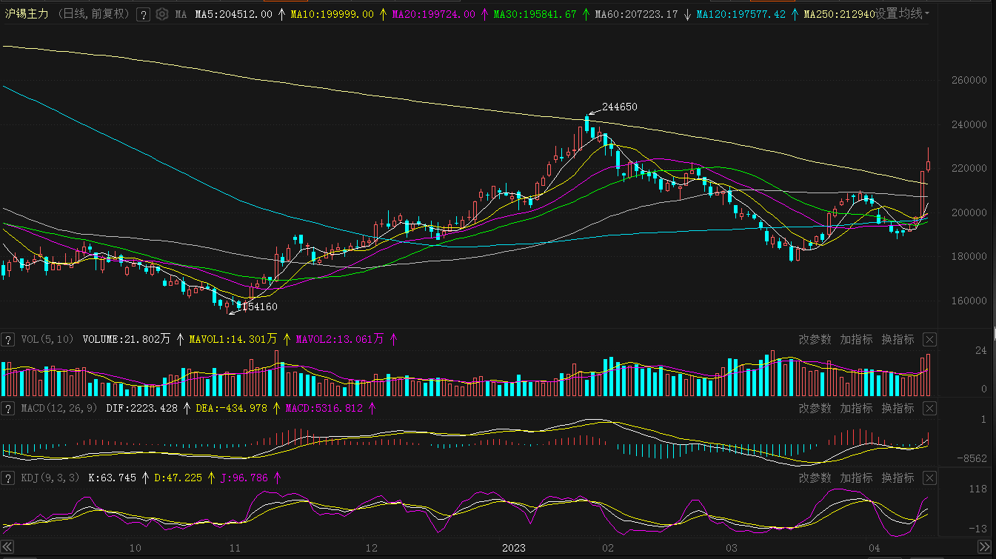Open the 设置均线 dropdown

coord(903,14)
